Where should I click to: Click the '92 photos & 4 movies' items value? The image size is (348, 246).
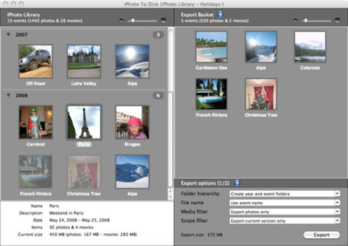point(71,227)
